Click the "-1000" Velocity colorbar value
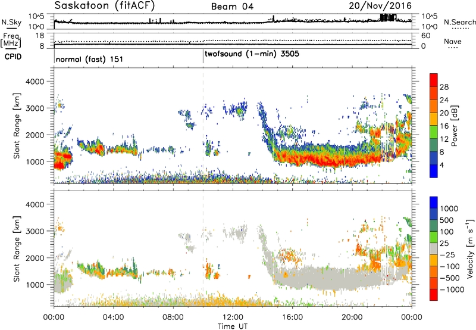The height and width of the screenshot is (330, 476). coord(452,289)
